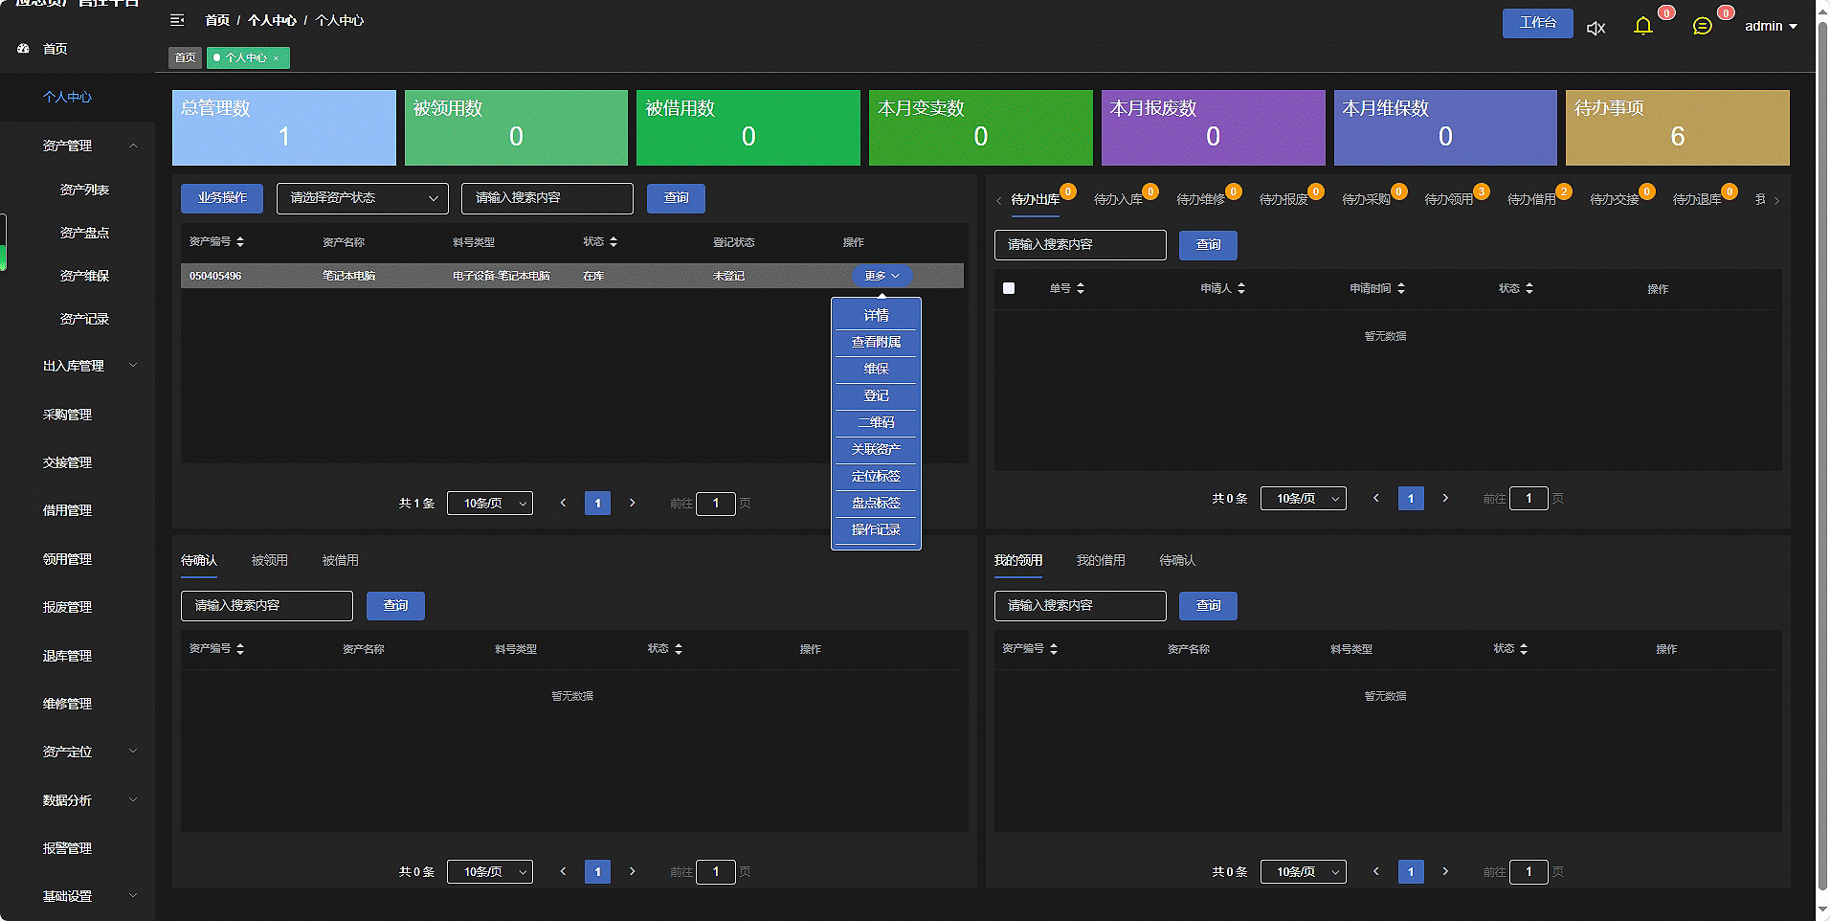1830x921 pixels.
Task: Select 二维码 from the more menu
Action: (876, 422)
